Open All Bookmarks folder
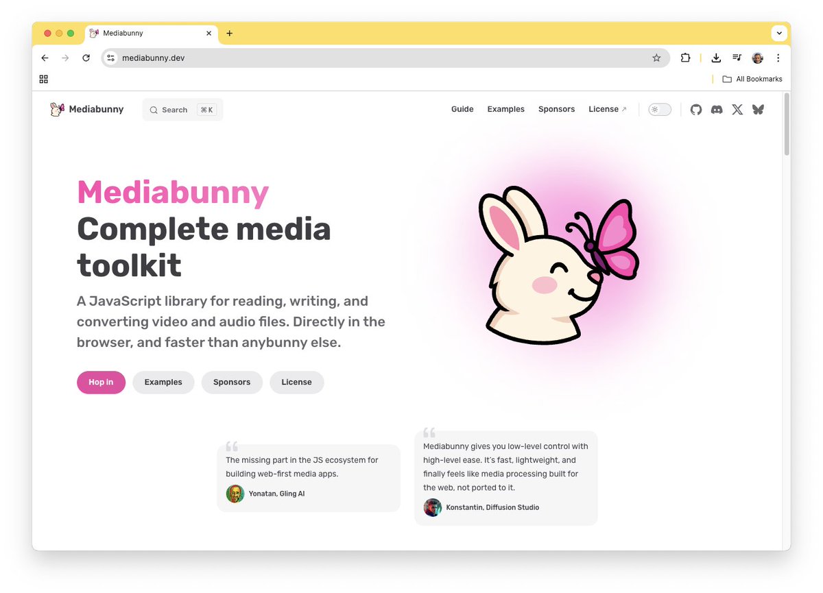823x593 pixels. [x=752, y=79]
